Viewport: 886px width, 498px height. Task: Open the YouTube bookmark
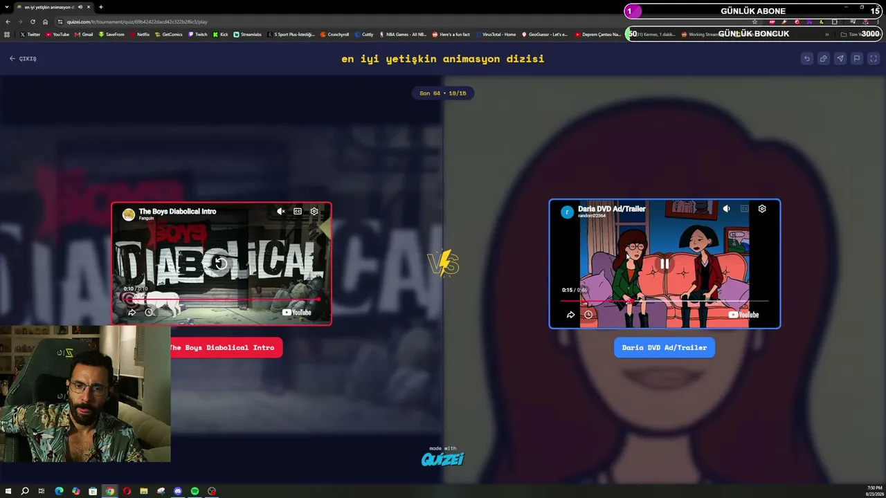click(x=57, y=35)
